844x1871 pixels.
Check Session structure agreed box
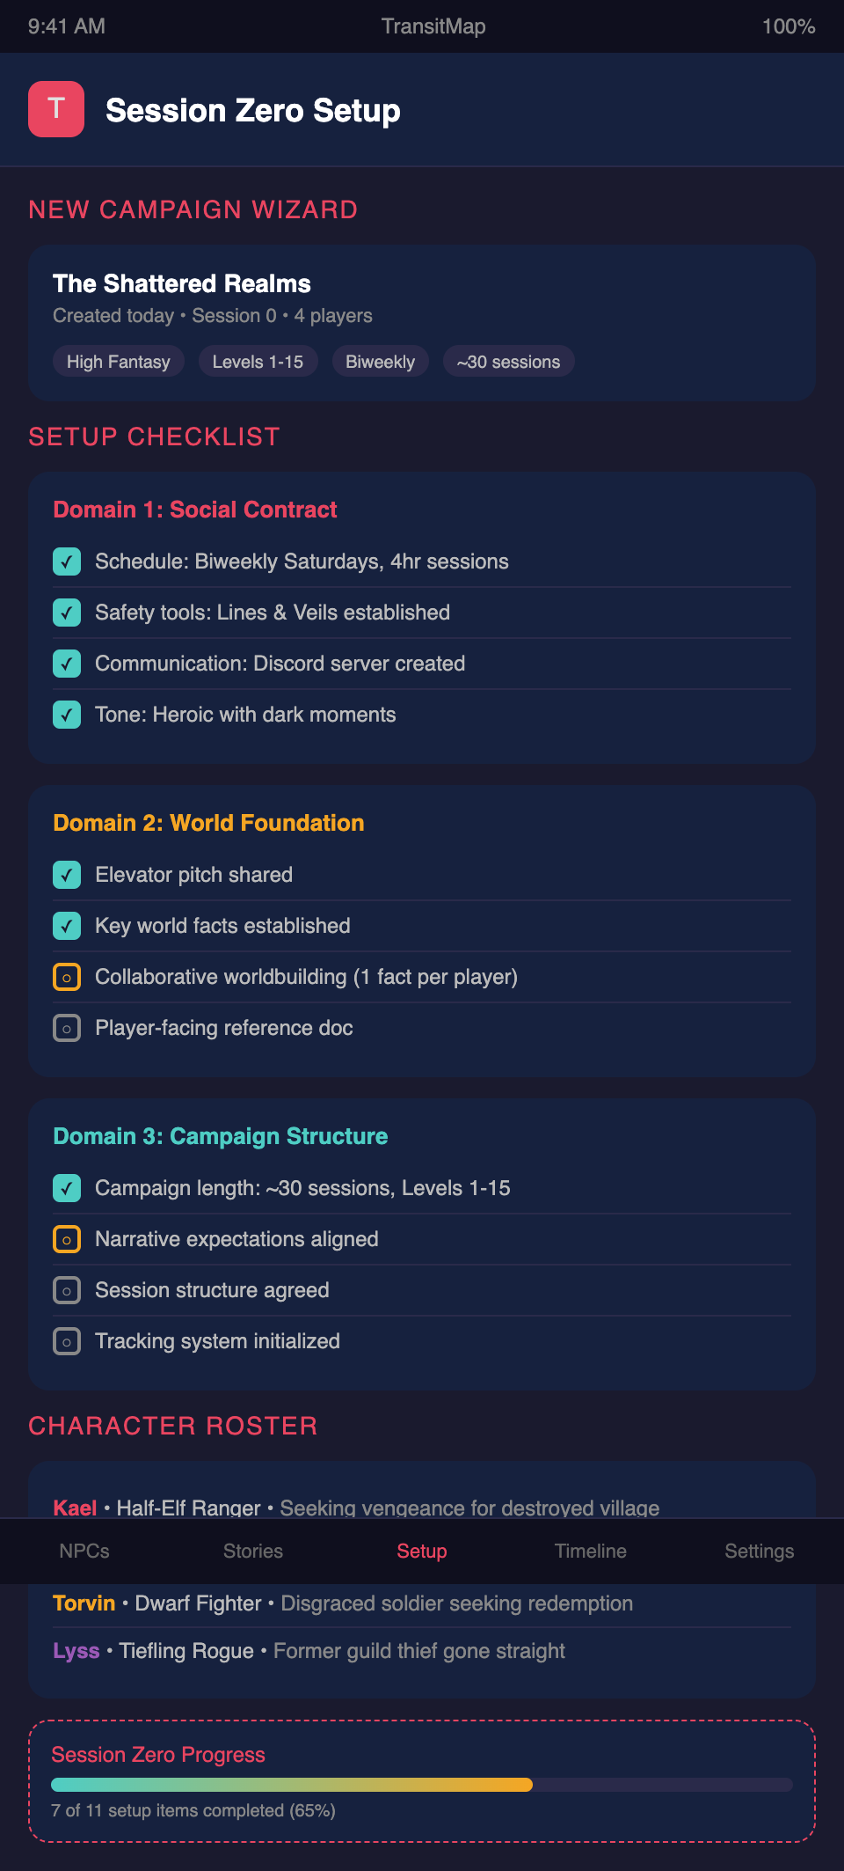coord(67,1290)
